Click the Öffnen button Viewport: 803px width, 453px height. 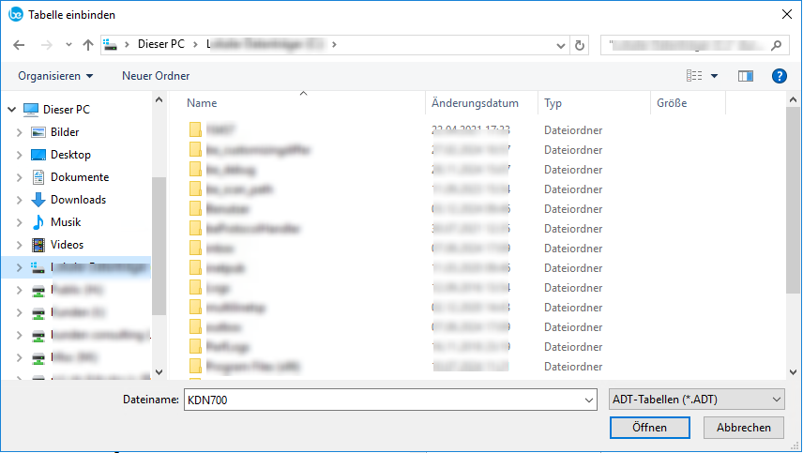(x=649, y=428)
